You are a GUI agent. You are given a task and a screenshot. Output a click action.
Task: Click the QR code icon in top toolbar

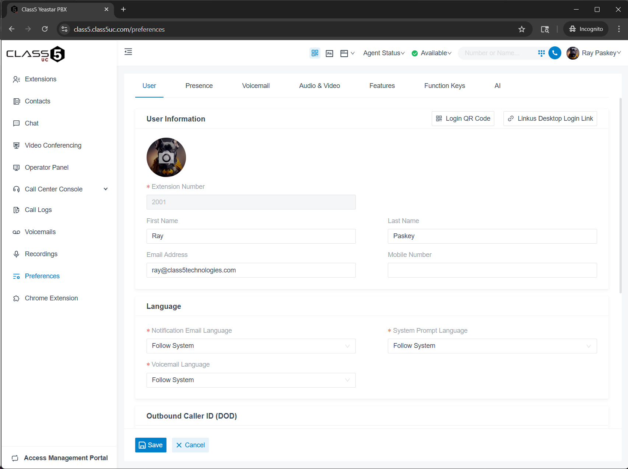315,53
